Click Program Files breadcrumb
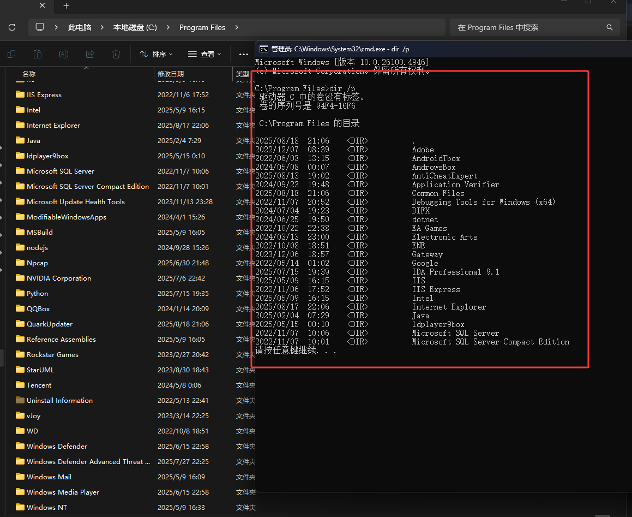This screenshot has width=632, height=517. (x=202, y=27)
